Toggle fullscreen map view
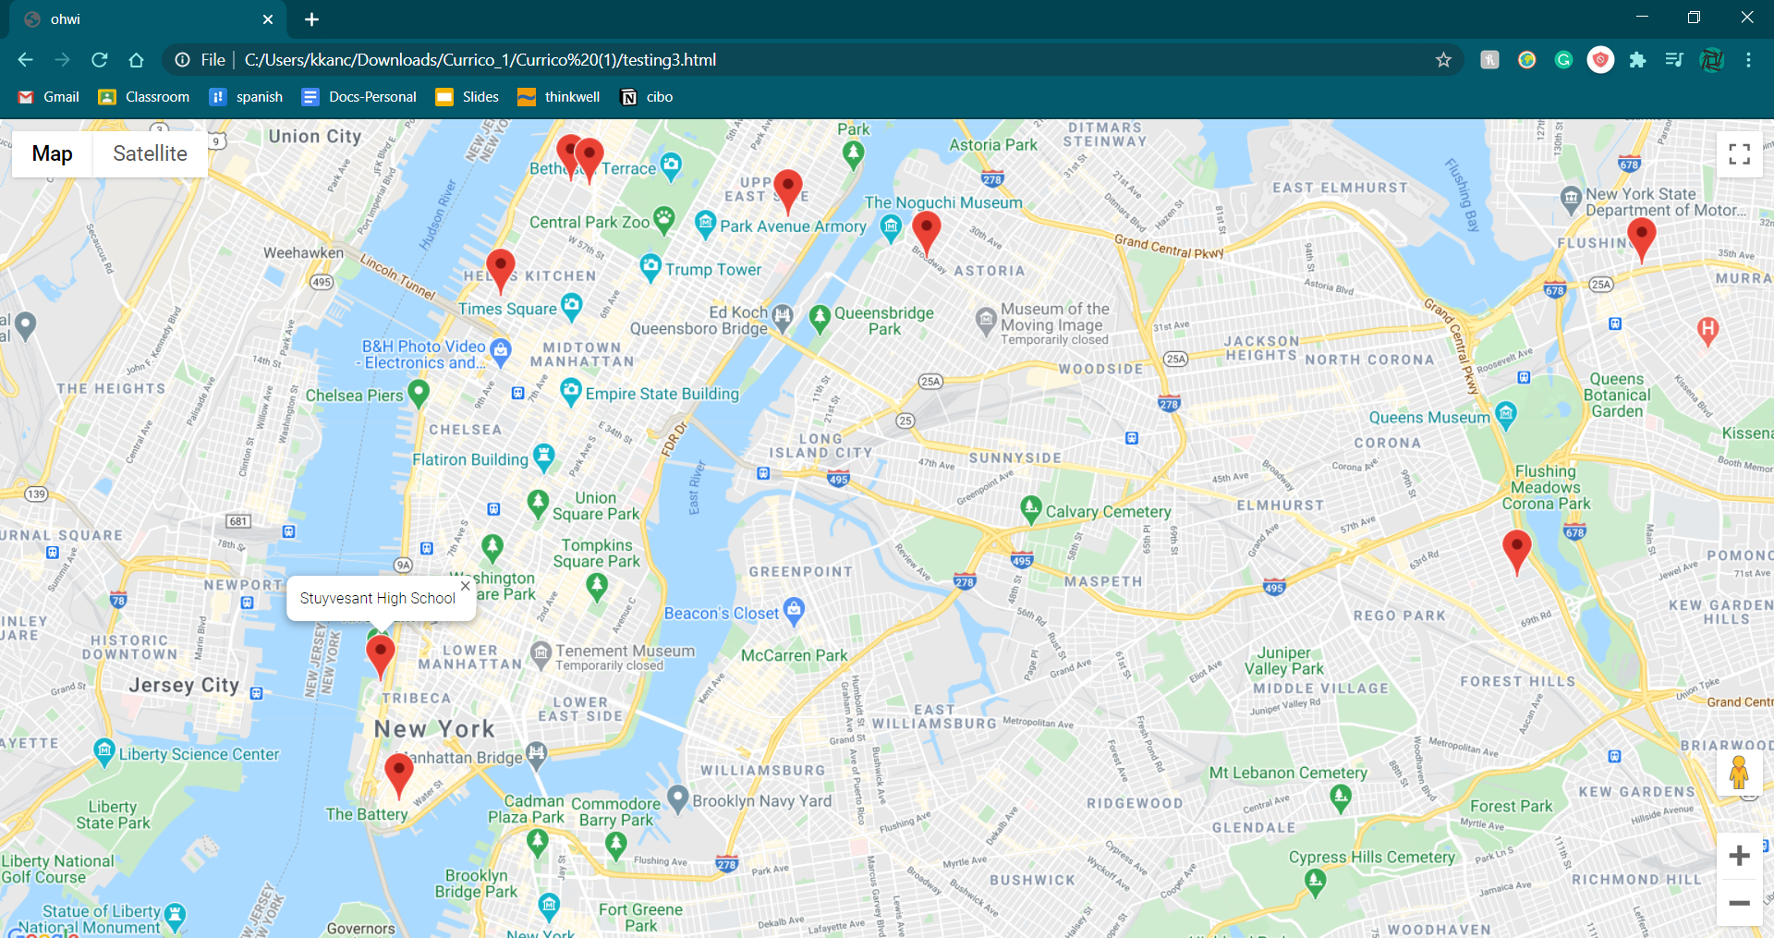1774x938 pixels. 1740,154
